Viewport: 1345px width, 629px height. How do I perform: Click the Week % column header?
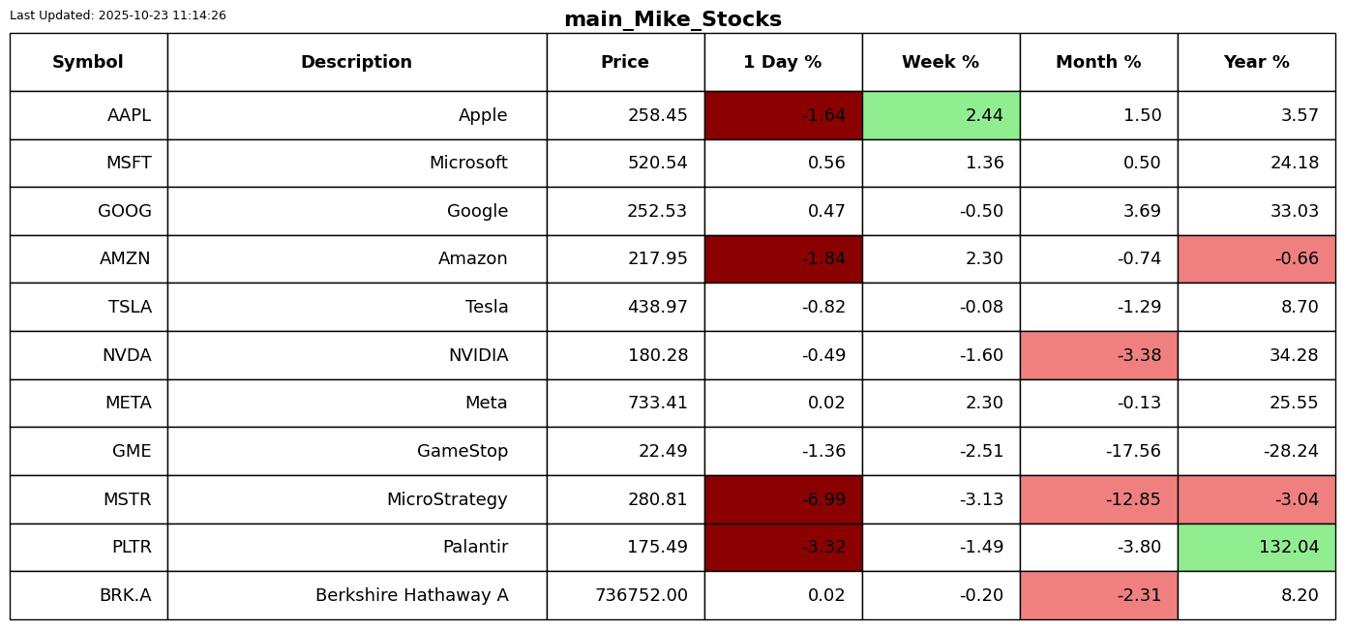point(941,63)
